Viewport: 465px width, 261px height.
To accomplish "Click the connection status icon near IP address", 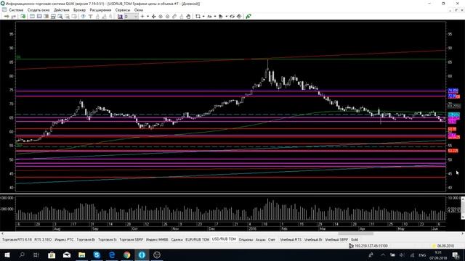I will click(351, 246).
